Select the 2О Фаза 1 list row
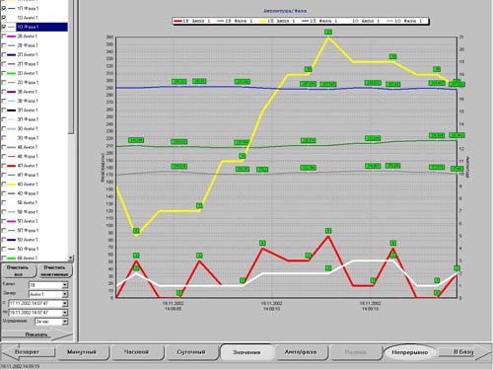This screenshot has width=493, height=370. (35, 82)
